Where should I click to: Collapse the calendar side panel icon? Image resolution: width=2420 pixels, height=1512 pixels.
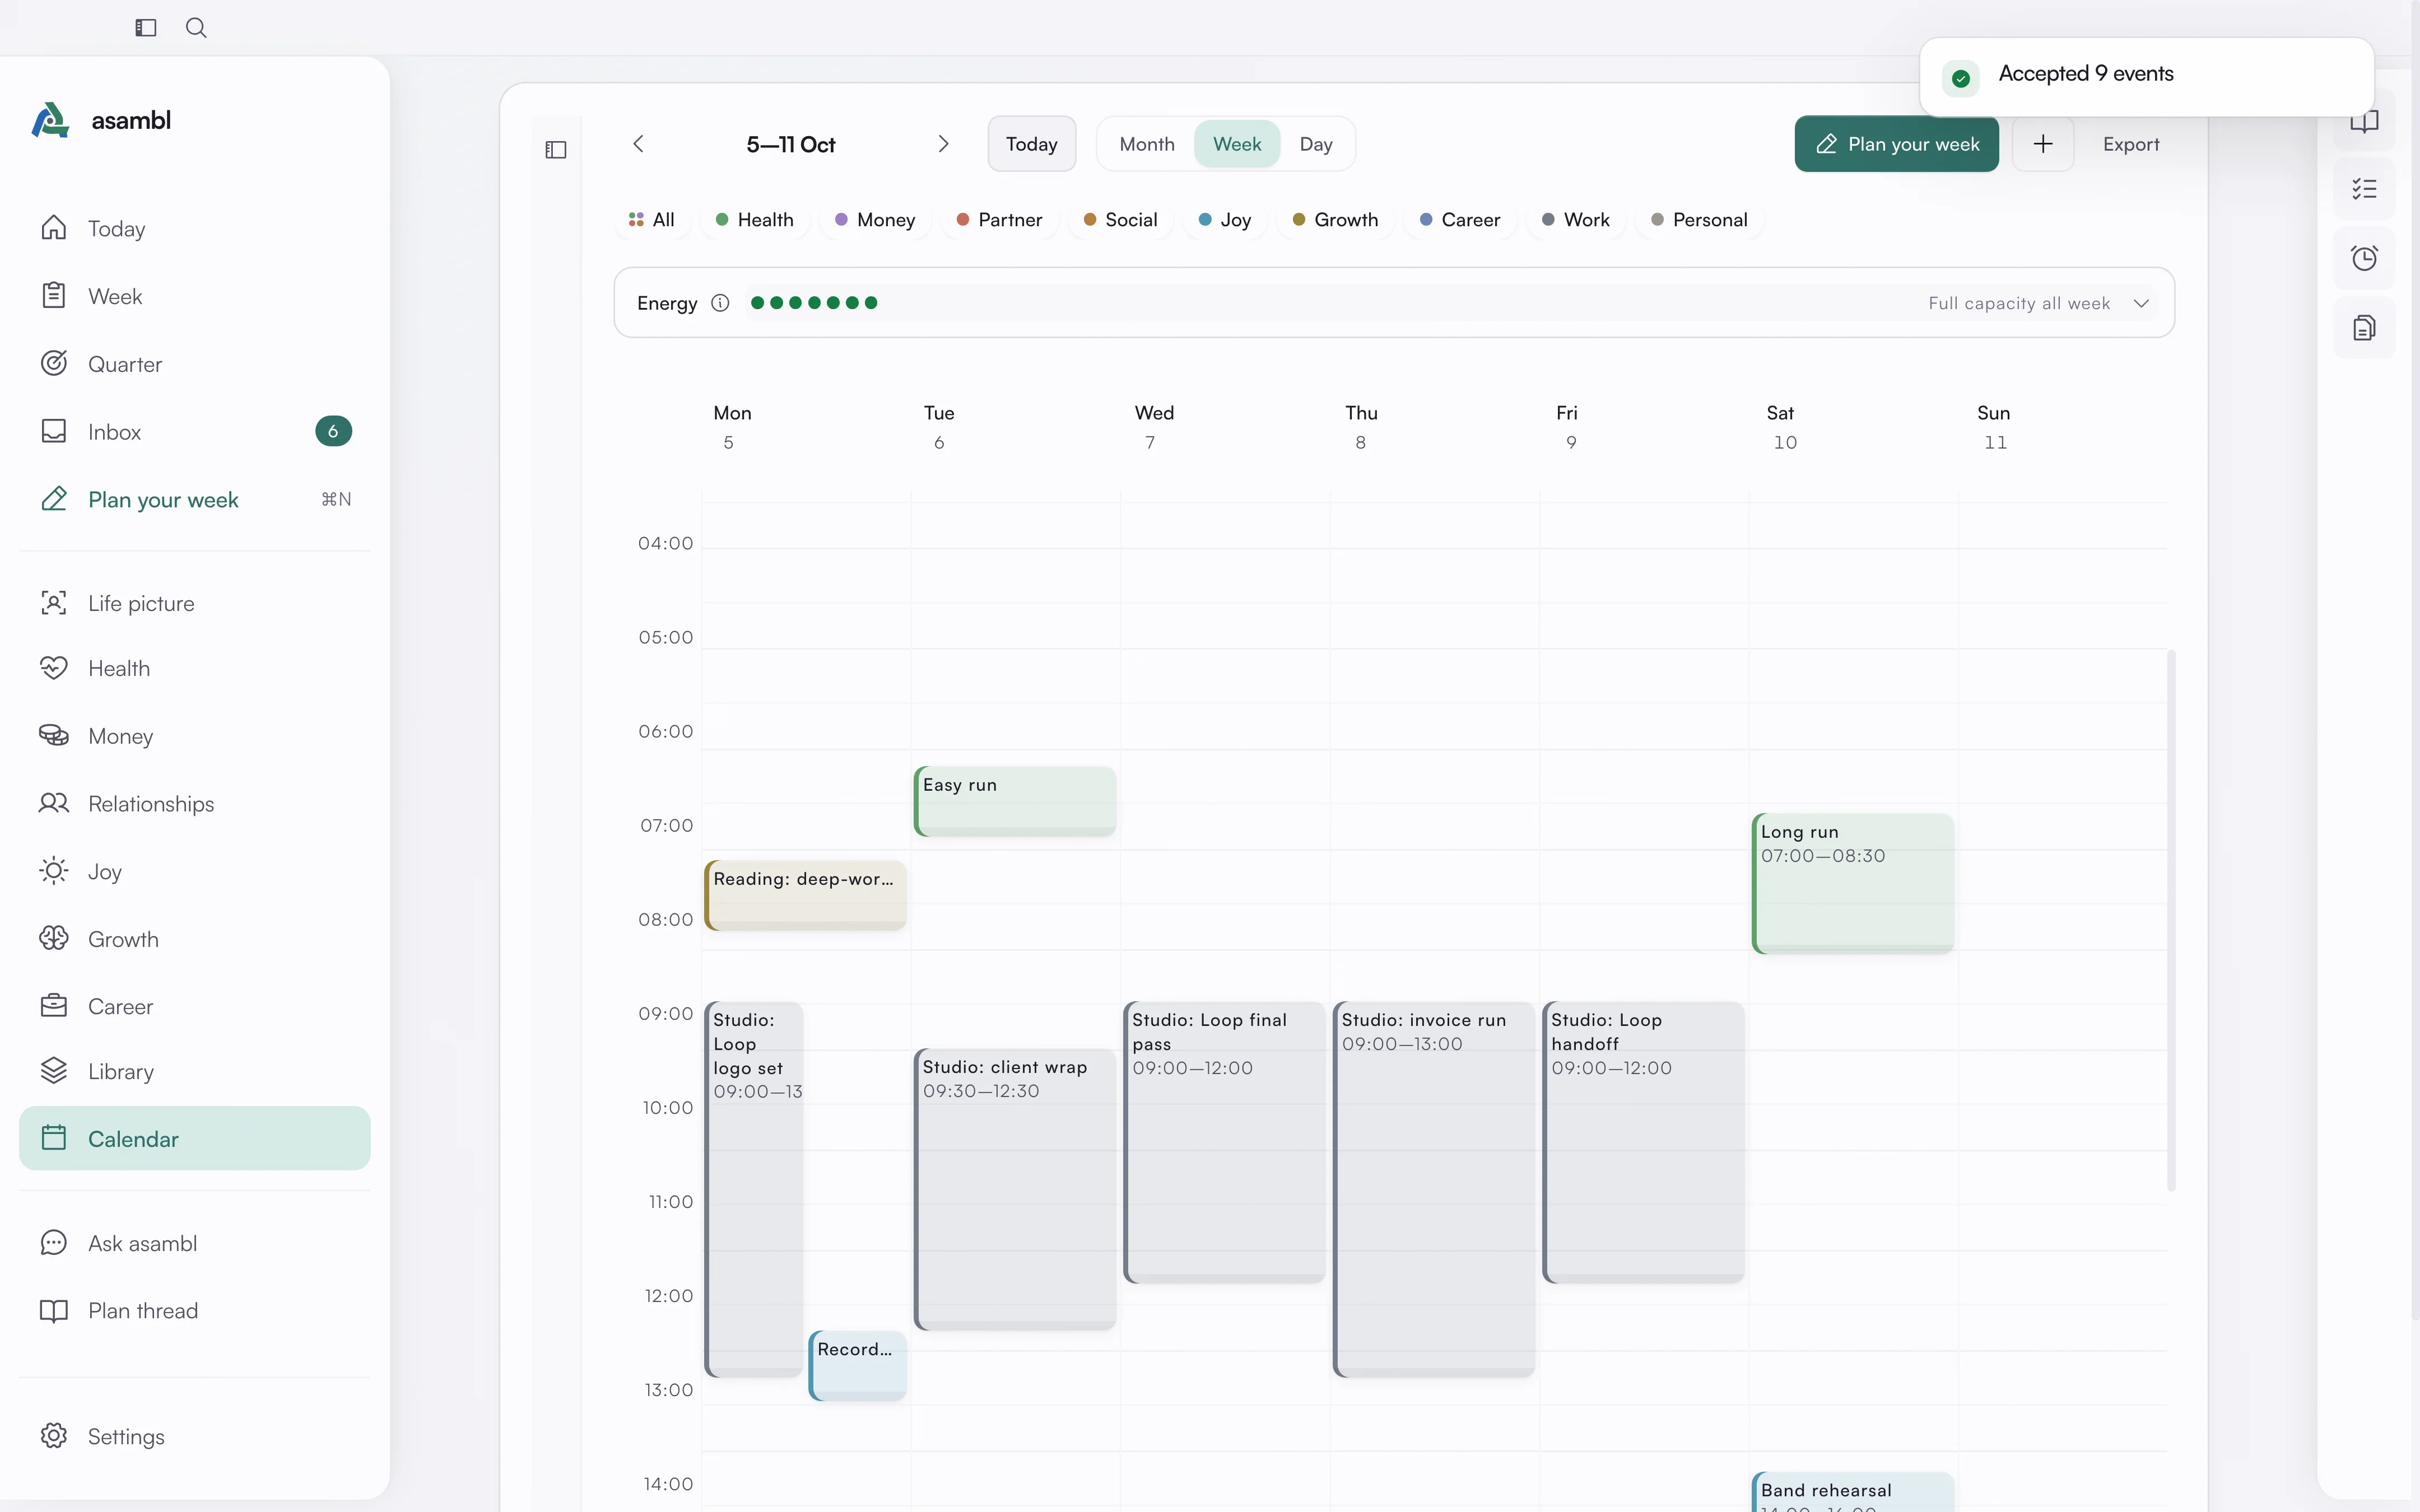(556, 149)
